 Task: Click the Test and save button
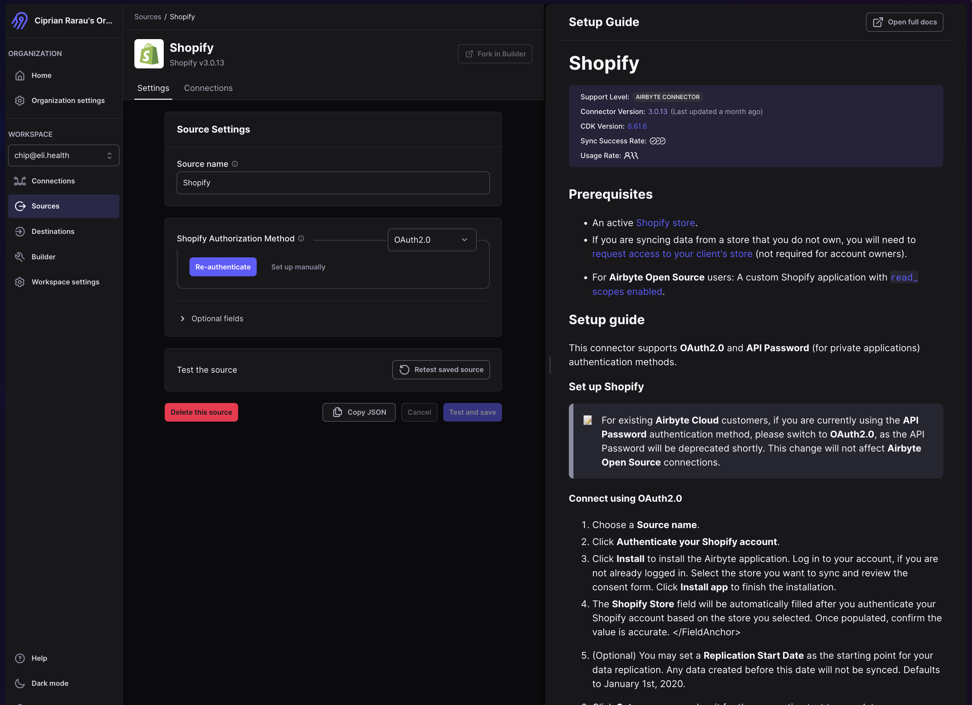pos(472,412)
